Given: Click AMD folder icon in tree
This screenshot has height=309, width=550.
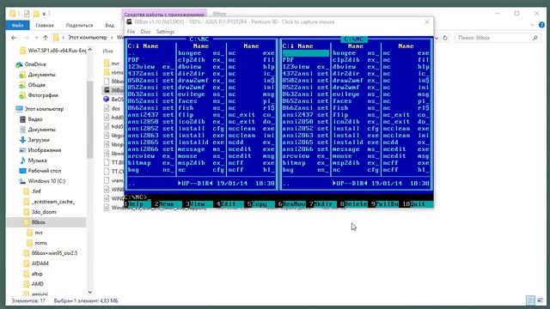Looking at the screenshot, I should [26, 284].
